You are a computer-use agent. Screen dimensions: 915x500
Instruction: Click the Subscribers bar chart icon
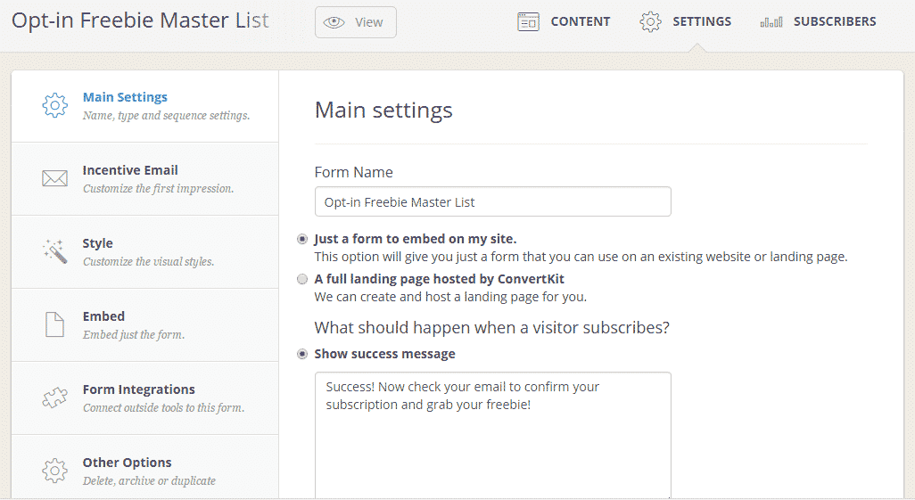click(x=771, y=23)
